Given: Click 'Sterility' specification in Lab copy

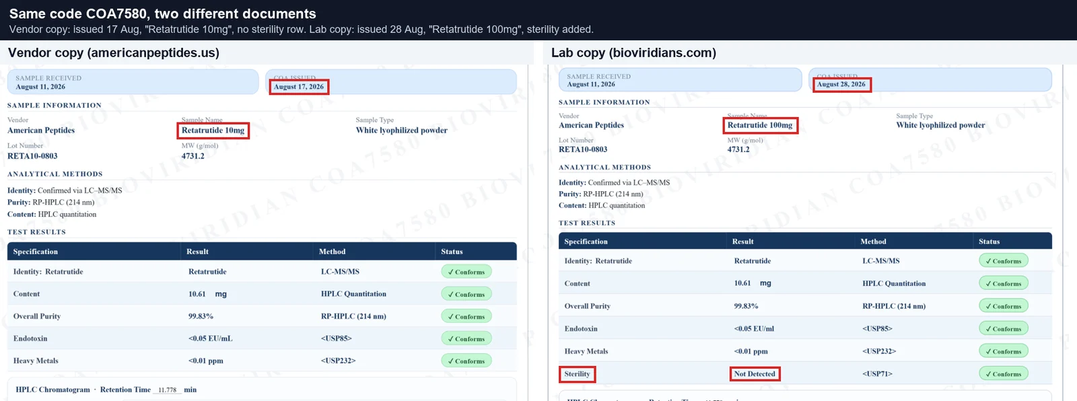Looking at the screenshot, I should (577, 374).
